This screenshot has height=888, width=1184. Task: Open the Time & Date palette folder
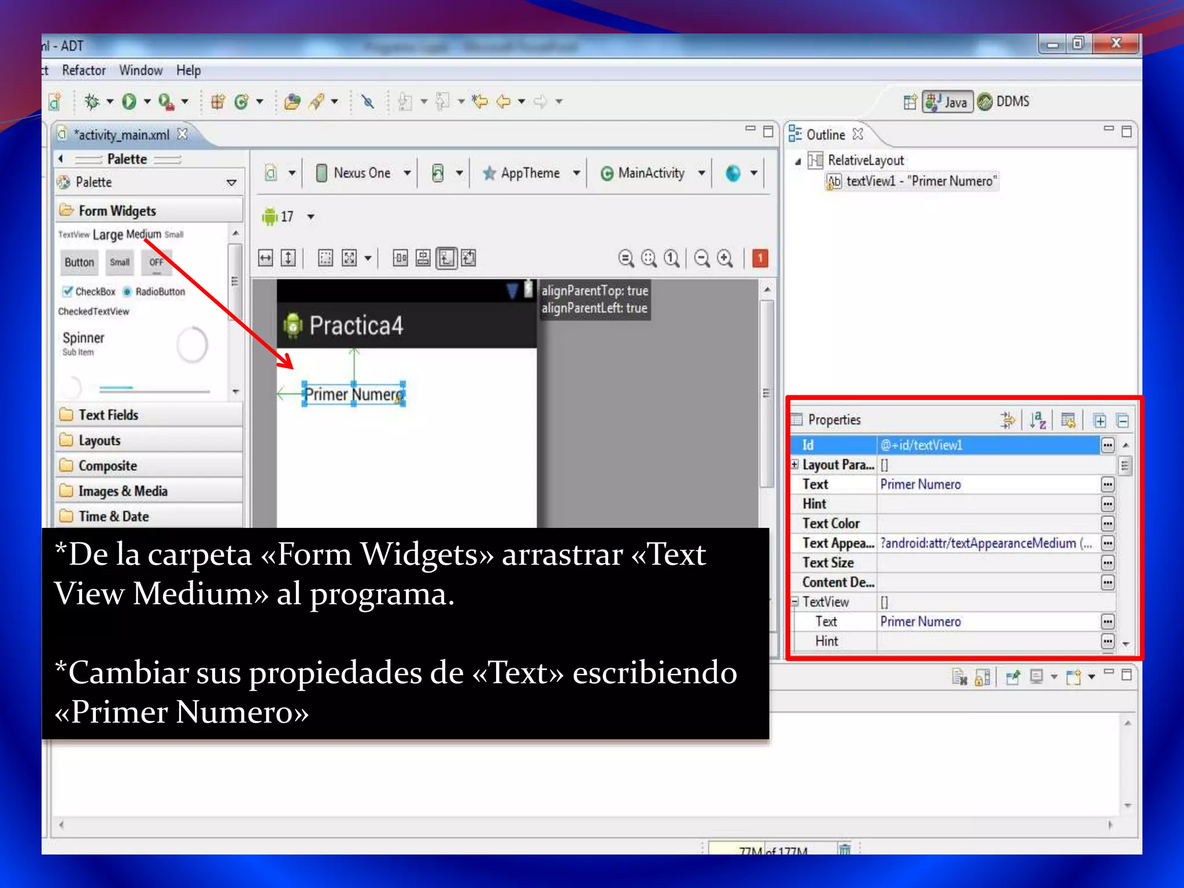[149, 517]
